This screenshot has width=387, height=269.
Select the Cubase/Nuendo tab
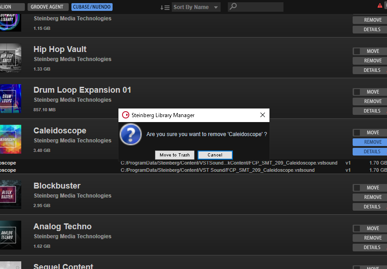91,7
